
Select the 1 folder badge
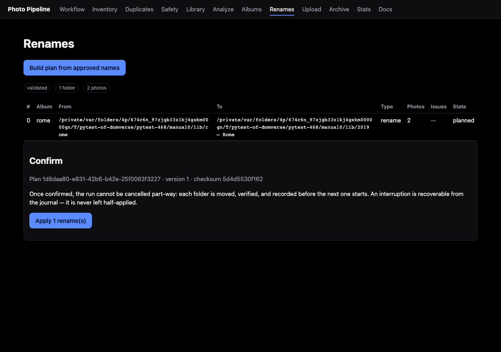coord(67,88)
